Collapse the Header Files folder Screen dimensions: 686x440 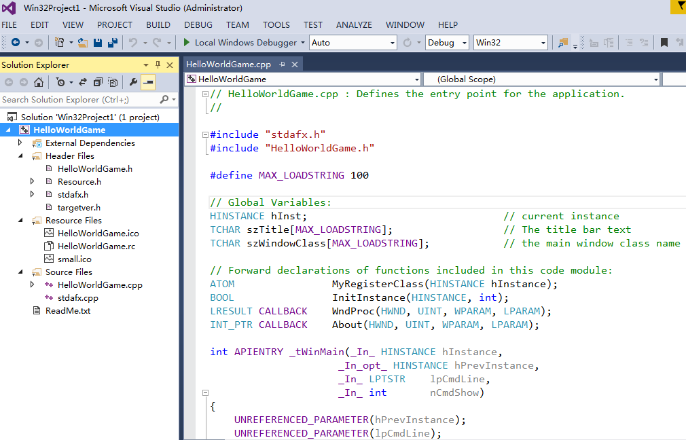[x=20, y=155]
